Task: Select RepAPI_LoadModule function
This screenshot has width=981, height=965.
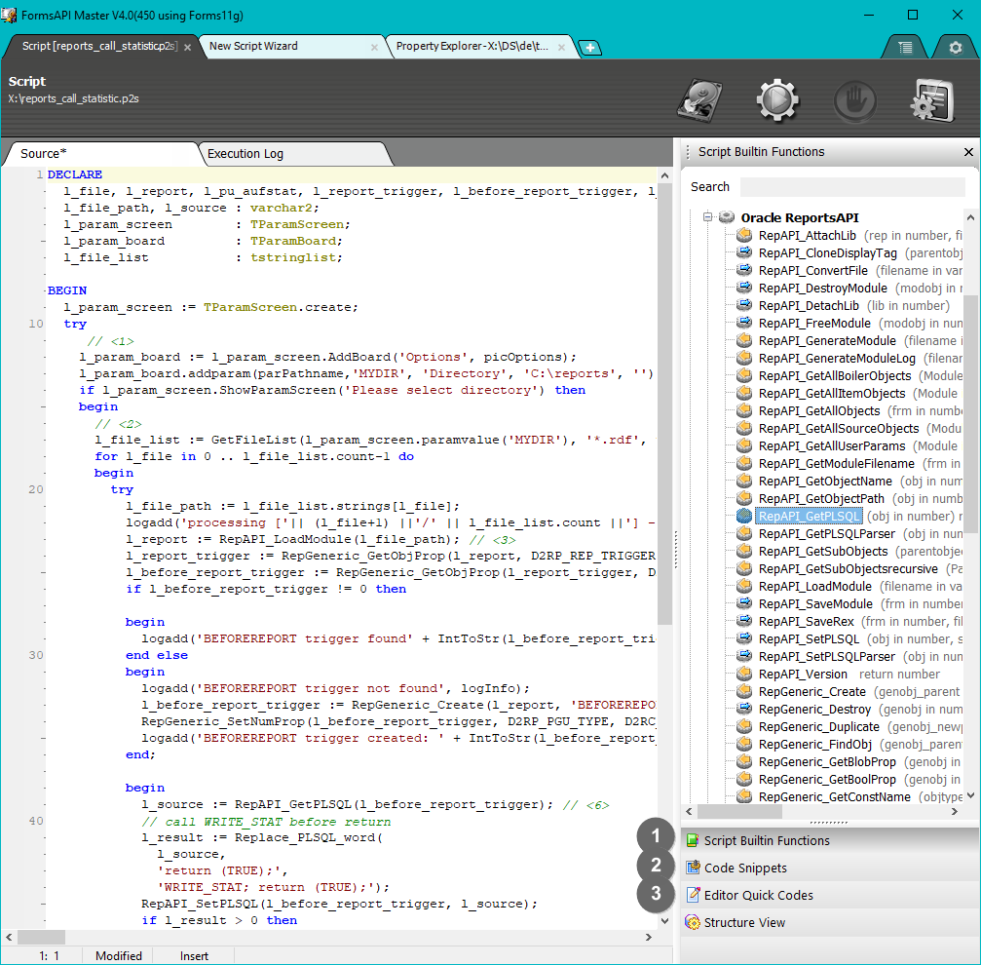Action: pyautogui.click(x=814, y=587)
